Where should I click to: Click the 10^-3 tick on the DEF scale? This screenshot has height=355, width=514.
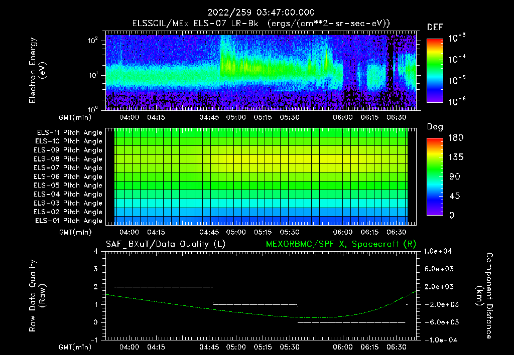coord(457,38)
